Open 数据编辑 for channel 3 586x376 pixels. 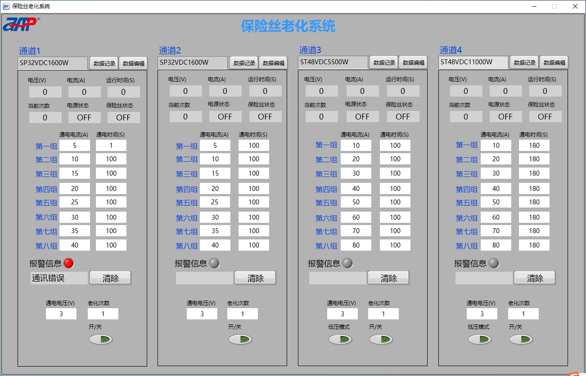coord(414,62)
